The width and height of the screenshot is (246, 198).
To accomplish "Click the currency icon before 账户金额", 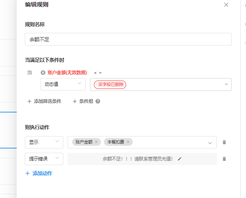I will 43,73.
